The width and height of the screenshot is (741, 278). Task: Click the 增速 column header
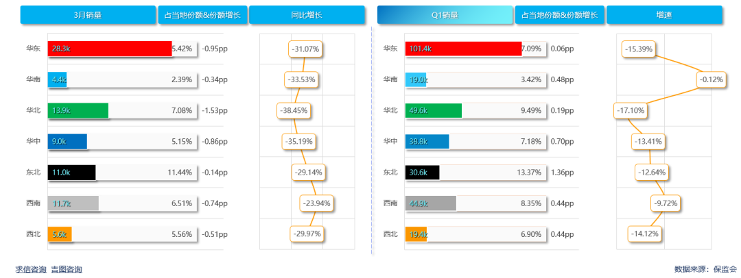(663, 14)
